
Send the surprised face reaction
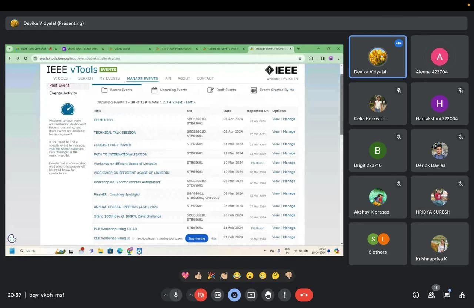pos(250,275)
